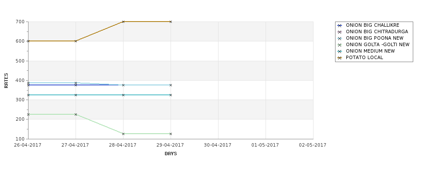Click ONION GOLTA point near 225 on 27-04-2017
The image size is (421, 185).
tap(76, 114)
